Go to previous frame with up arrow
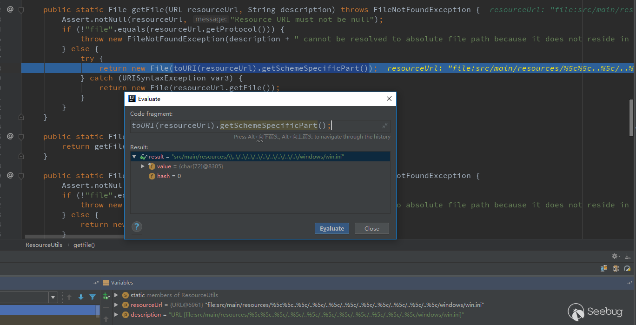The height and width of the screenshot is (325, 636). [x=69, y=297]
